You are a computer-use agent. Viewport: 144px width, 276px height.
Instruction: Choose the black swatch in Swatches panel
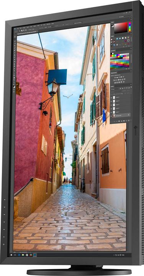[x=111, y=54]
